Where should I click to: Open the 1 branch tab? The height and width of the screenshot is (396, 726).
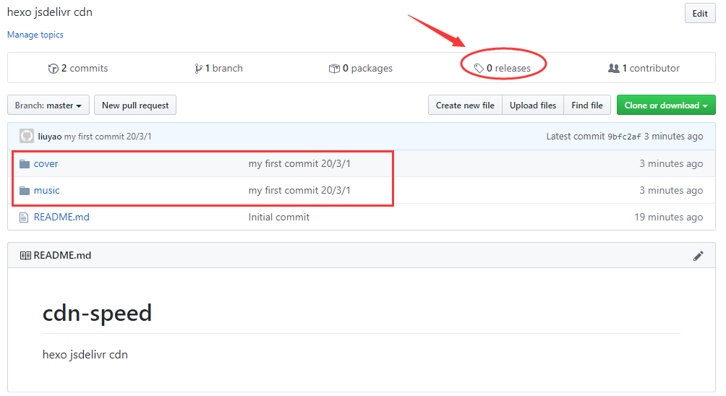click(x=218, y=69)
